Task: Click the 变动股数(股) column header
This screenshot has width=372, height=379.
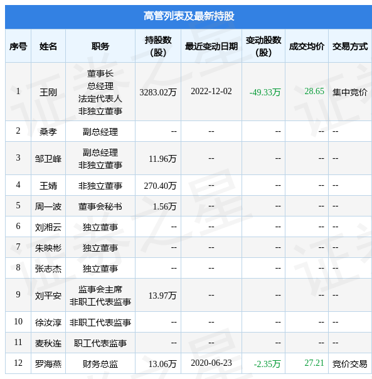Action: click(x=263, y=46)
